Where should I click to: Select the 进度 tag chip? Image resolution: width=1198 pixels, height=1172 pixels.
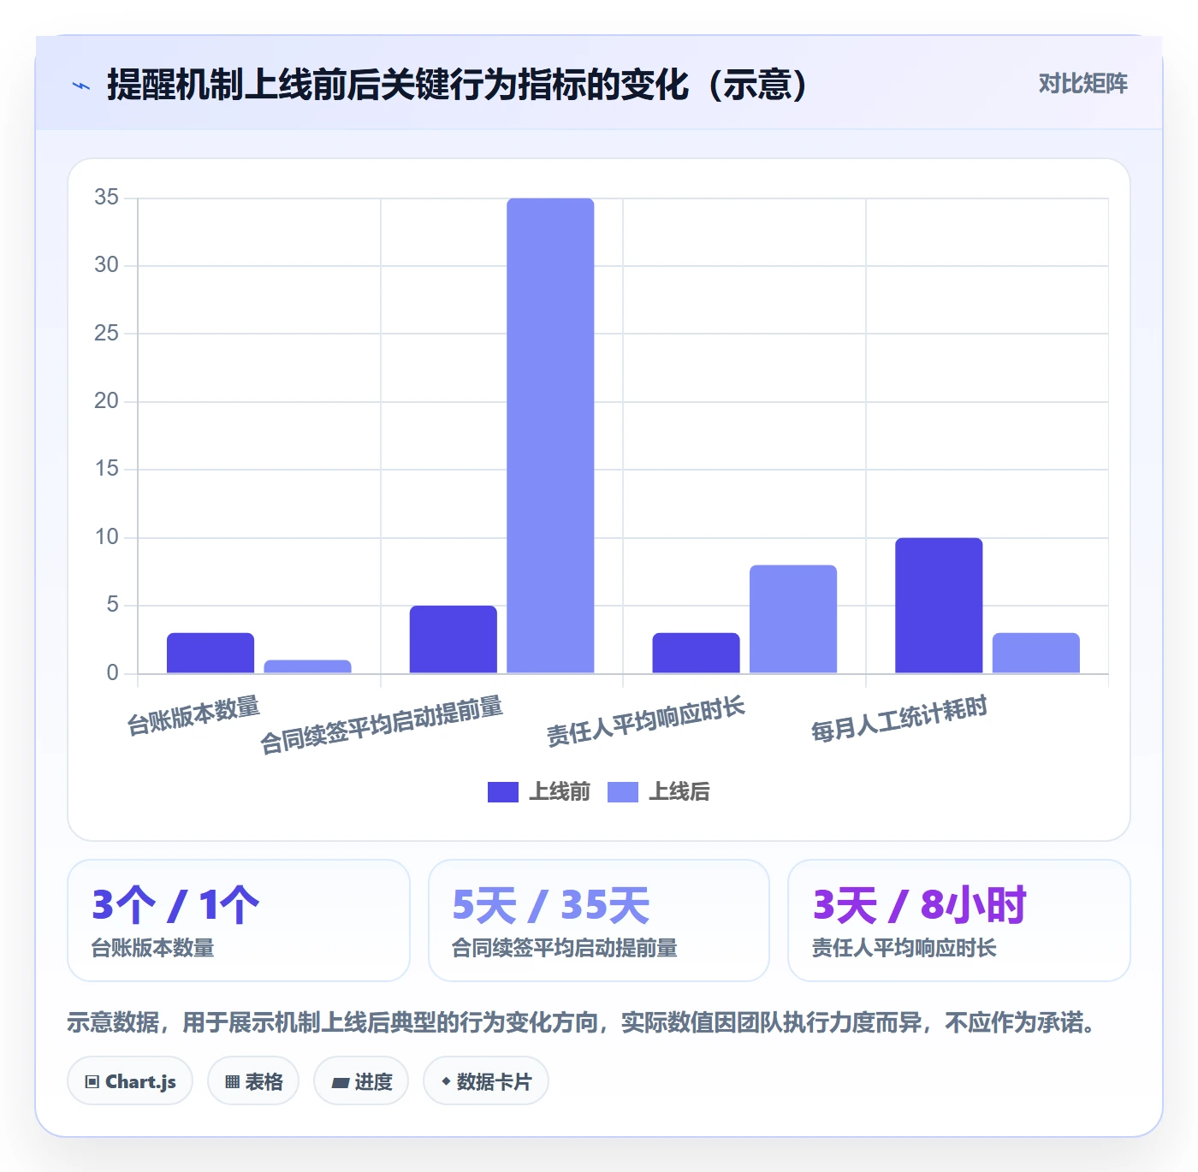[x=361, y=1081]
